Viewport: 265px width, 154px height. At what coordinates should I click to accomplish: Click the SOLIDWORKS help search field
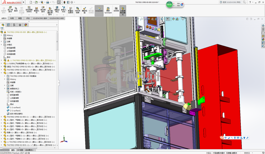[230, 2]
